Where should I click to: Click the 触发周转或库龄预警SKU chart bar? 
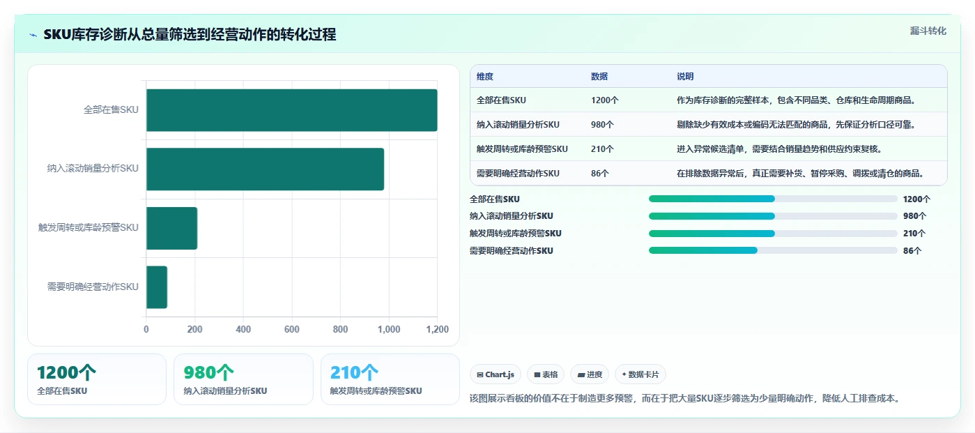pos(171,228)
